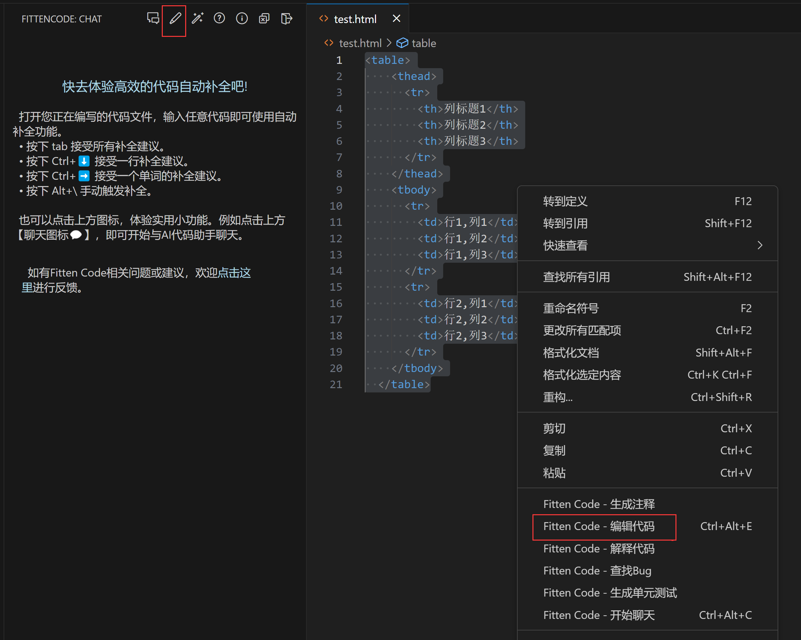Viewport: 801px width, 640px height.
Task: Click the HTML icon on the test.html tab
Action: coord(324,18)
